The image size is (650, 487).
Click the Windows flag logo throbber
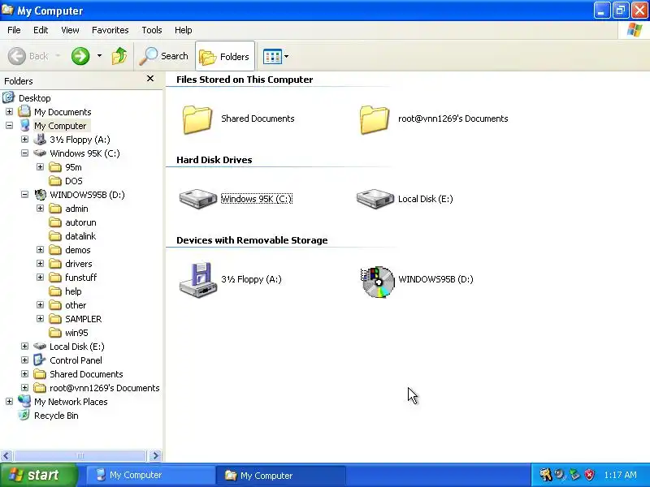pyautogui.click(x=635, y=30)
